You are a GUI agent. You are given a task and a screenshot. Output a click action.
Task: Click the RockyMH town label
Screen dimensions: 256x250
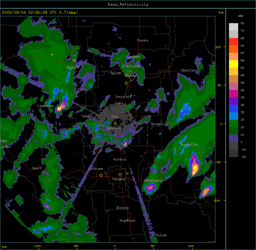pos(73,67)
